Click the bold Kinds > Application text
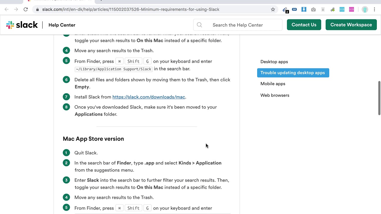 coord(200,163)
